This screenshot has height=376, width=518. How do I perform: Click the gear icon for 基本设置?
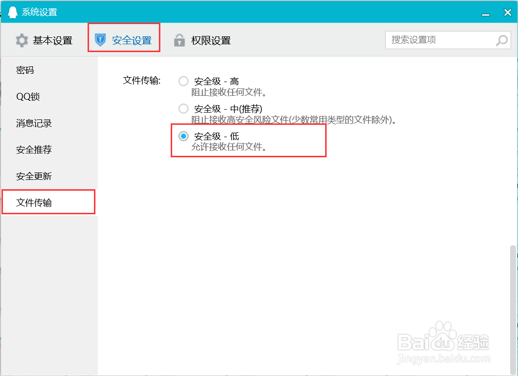click(x=22, y=40)
